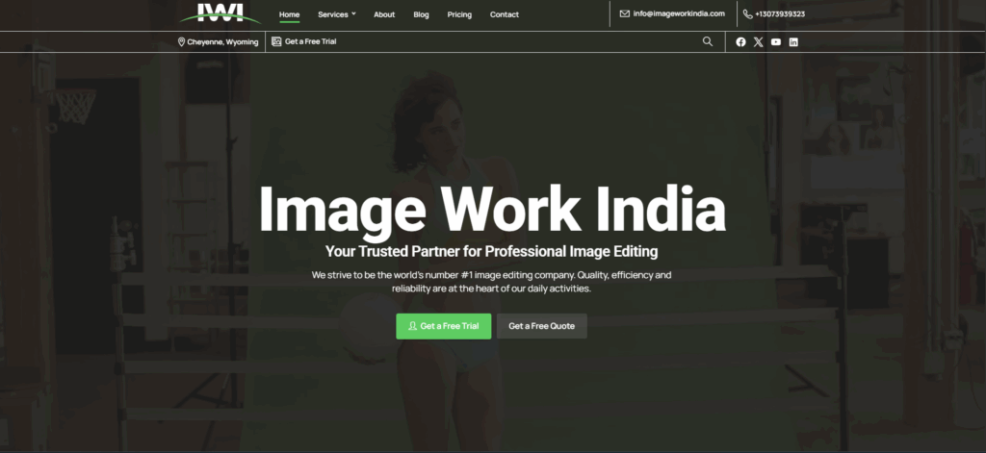This screenshot has width=986, height=453.
Task: Click the search magnifier icon
Action: point(708,41)
